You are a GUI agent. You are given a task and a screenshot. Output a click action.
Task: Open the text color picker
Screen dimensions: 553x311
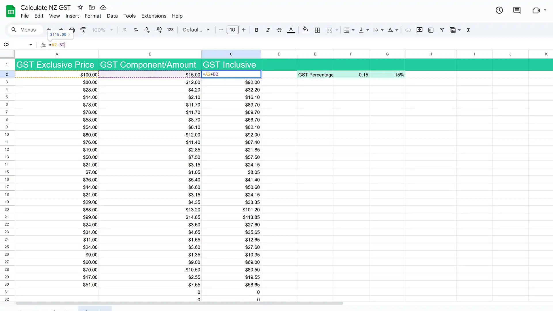pos(291,30)
